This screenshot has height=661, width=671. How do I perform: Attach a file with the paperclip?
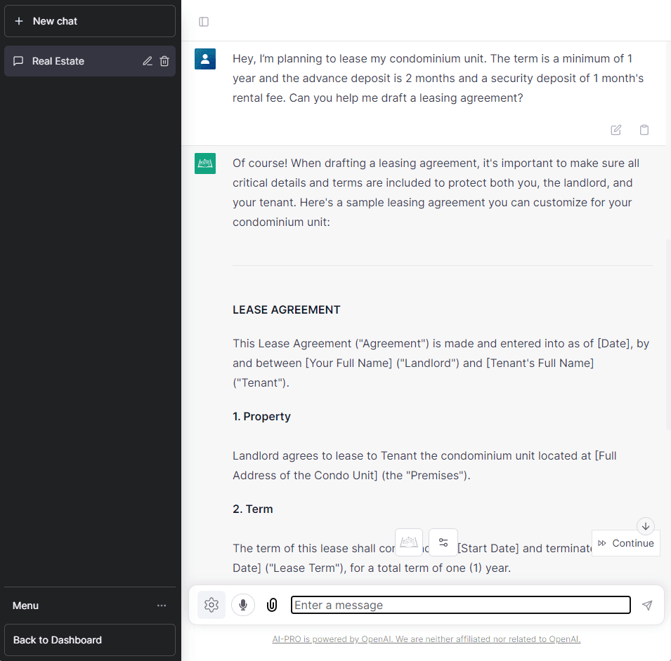pos(272,605)
